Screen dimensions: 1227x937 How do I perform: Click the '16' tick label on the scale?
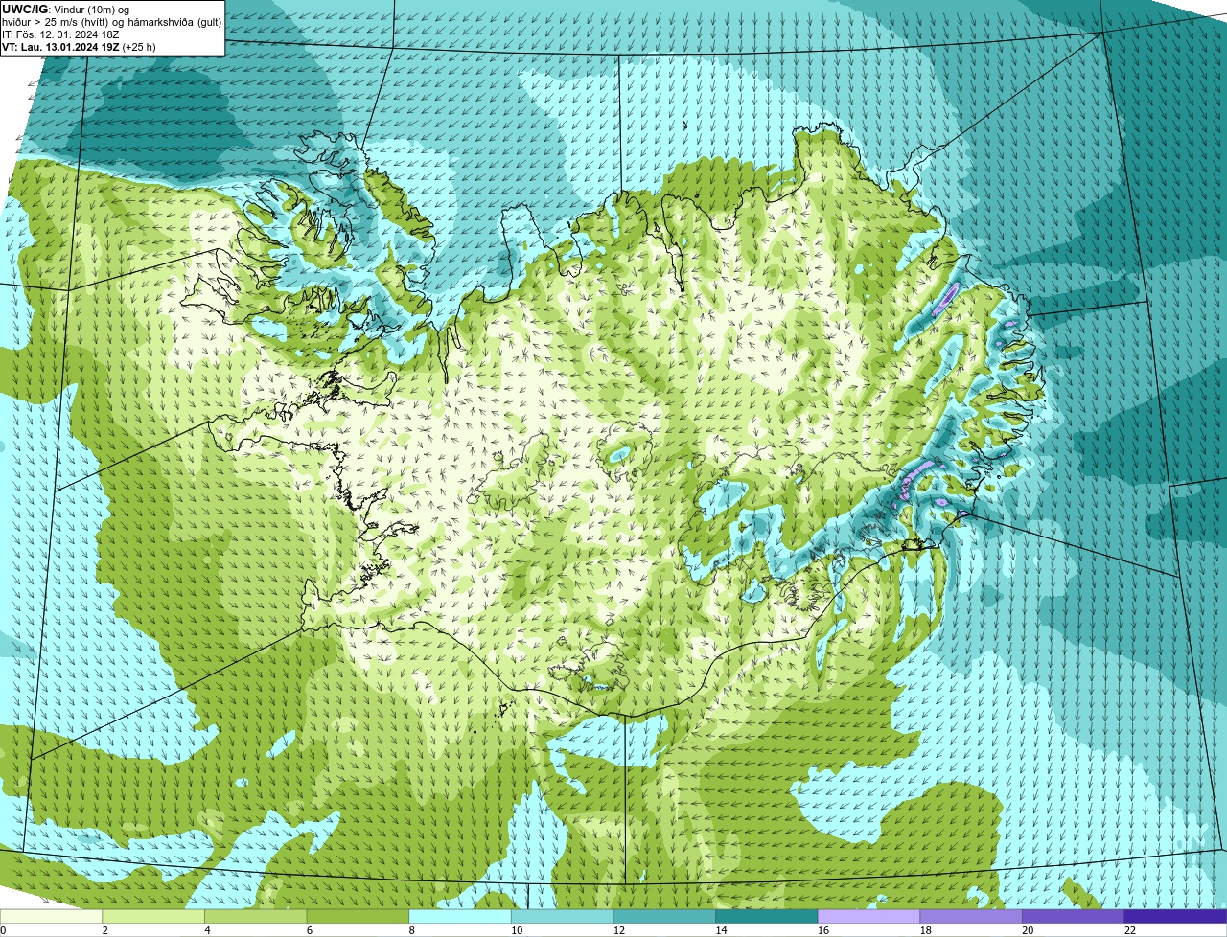[x=823, y=930]
